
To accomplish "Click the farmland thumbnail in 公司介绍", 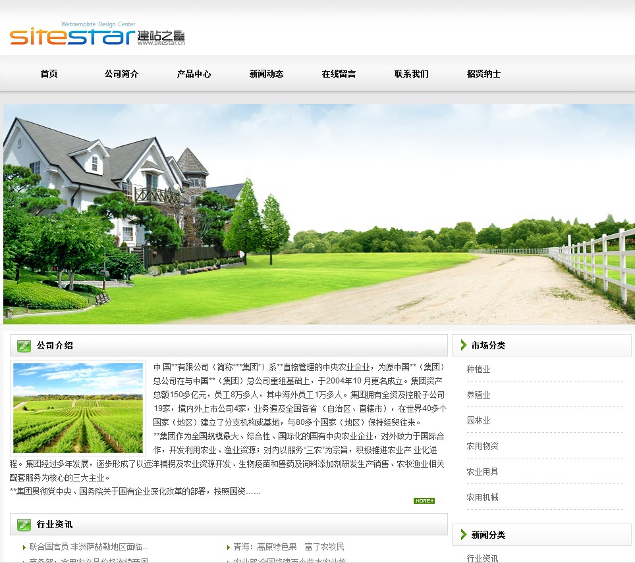I will point(78,408).
